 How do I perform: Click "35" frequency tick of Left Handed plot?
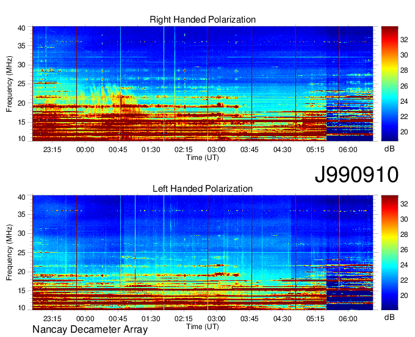[21, 214]
